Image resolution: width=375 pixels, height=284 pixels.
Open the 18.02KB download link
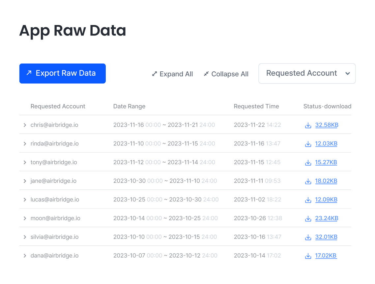coord(326,181)
